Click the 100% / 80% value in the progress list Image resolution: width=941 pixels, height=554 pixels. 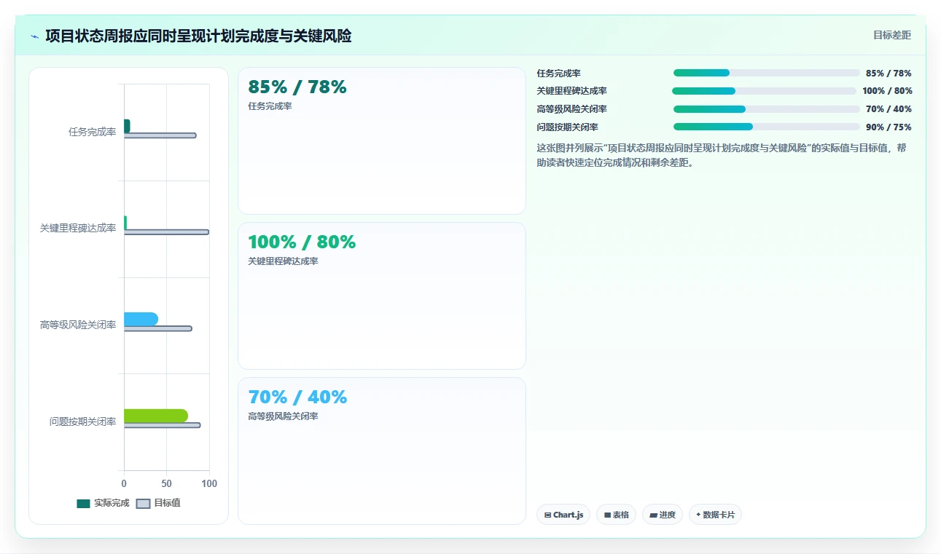click(887, 91)
